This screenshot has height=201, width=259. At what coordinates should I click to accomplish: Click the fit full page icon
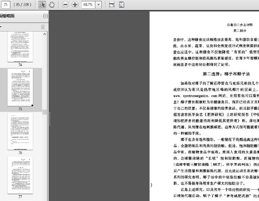point(122,5)
